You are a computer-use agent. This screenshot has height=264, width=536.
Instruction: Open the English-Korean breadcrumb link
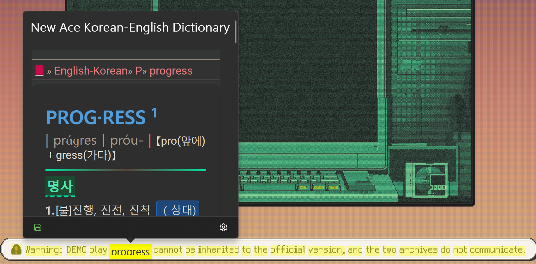pyautogui.click(x=91, y=71)
